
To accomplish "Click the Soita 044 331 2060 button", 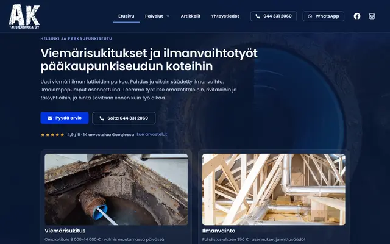I will click(x=124, y=118).
